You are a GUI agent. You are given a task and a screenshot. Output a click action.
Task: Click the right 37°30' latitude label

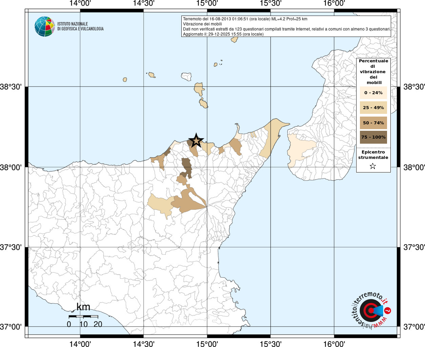[414, 247]
